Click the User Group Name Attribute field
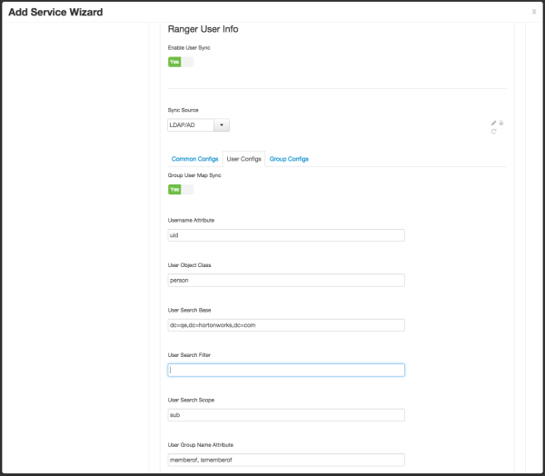Viewport: 545px width, 476px height. tap(286, 460)
